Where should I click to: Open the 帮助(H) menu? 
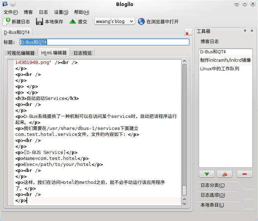coord(82,12)
